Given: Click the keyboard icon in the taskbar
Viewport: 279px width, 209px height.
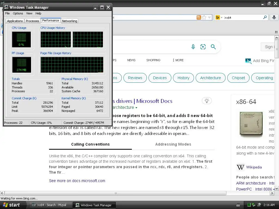Looking at the screenshot, I should 238,205.
